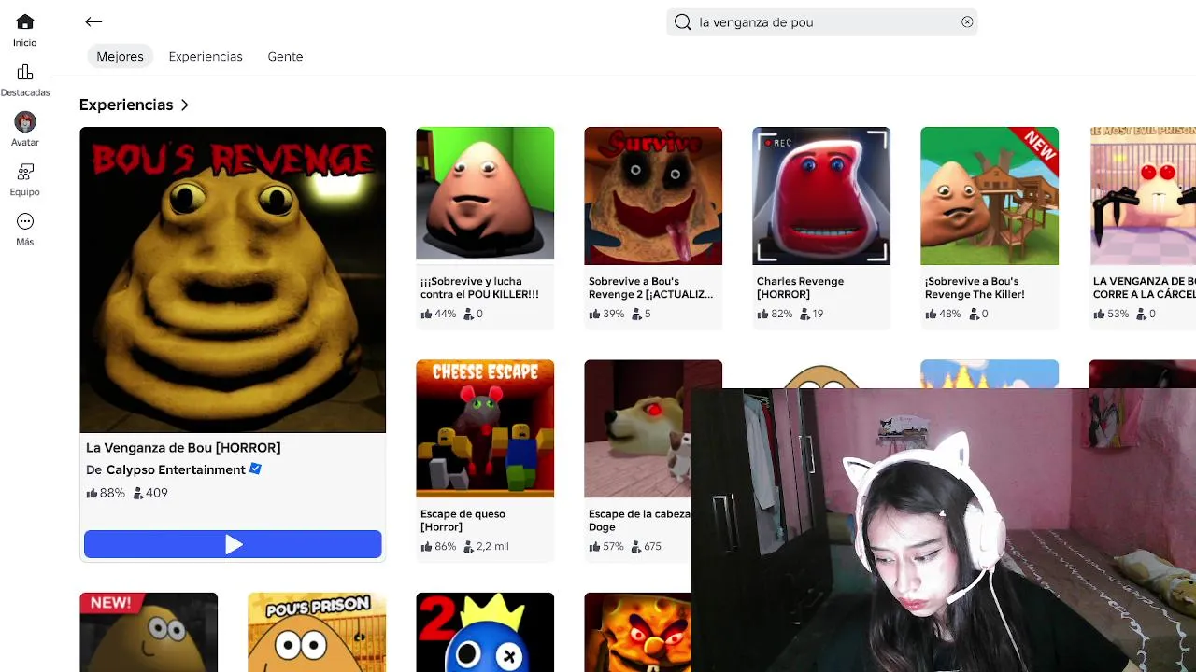This screenshot has width=1196, height=672.
Task: Switch to the Experiencias tab
Action: (x=206, y=57)
